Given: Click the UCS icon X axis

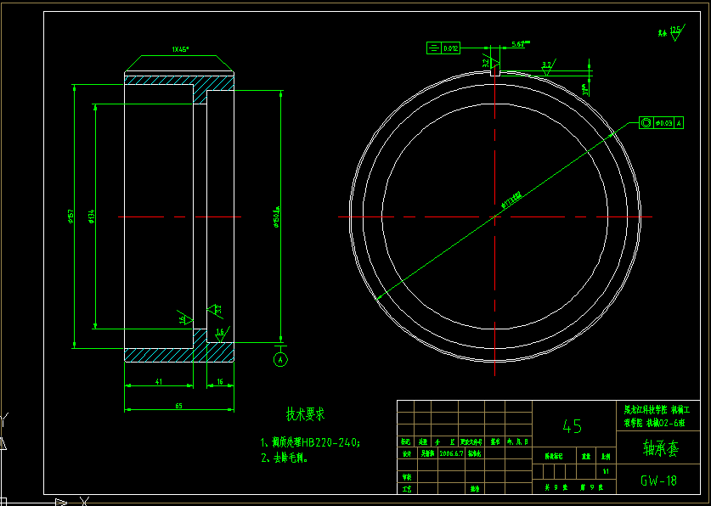Looking at the screenshot, I should [84, 501].
